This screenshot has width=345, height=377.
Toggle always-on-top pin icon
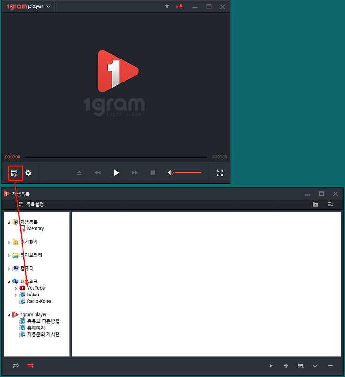pyautogui.click(x=180, y=7)
